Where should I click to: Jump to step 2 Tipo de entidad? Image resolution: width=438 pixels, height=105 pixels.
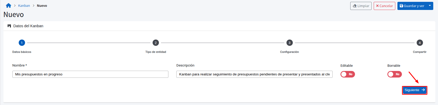156,43
